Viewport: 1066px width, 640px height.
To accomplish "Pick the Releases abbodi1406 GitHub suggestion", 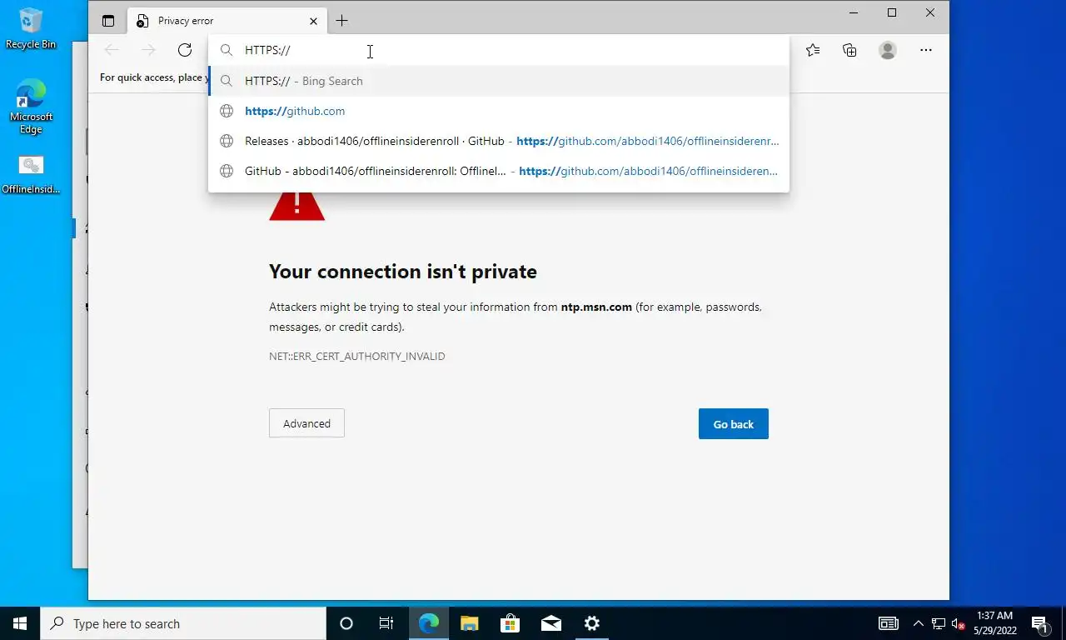I will pyautogui.click(x=498, y=141).
